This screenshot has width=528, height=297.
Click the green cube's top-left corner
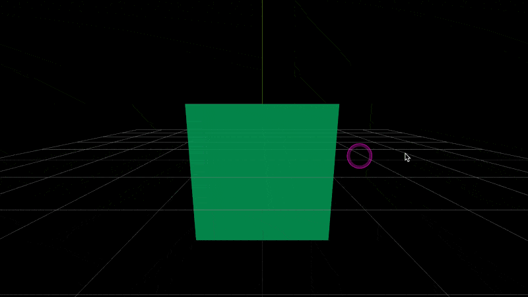186,105
